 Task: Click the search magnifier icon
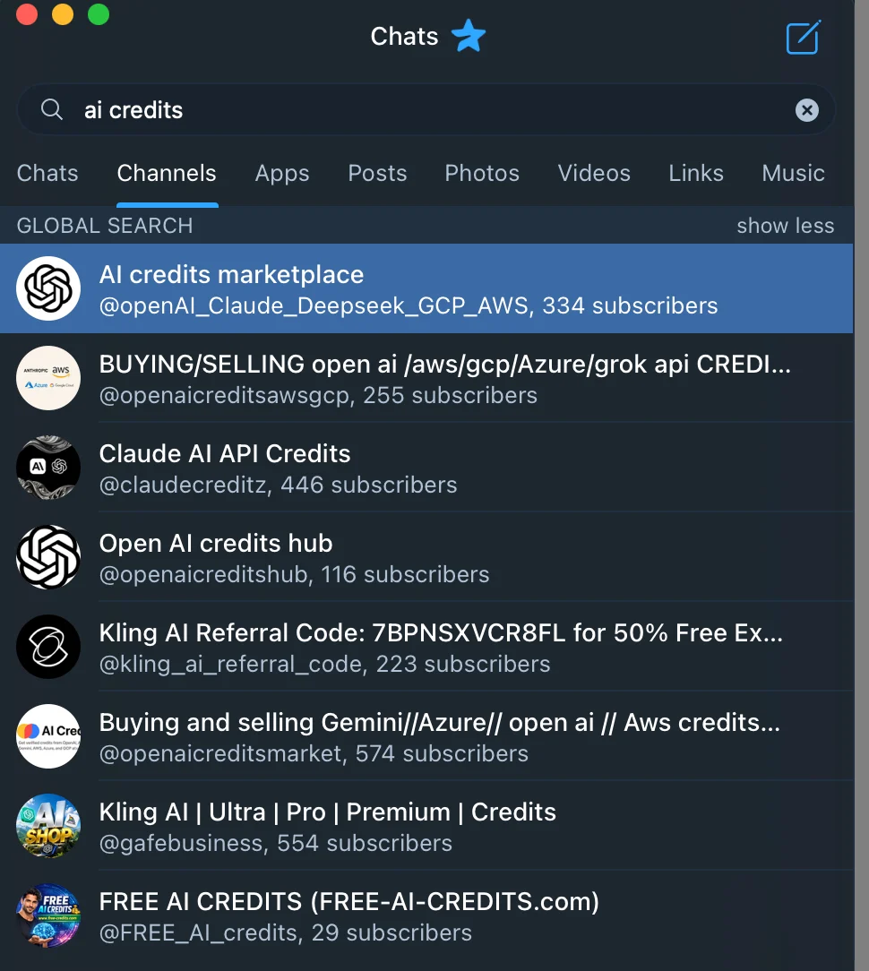click(52, 109)
